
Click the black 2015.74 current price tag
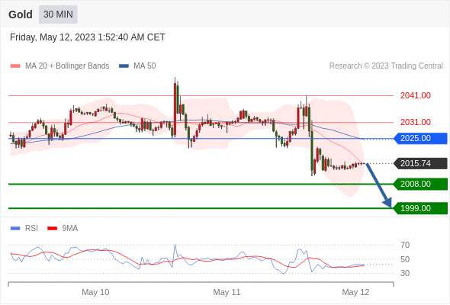click(420, 163)
